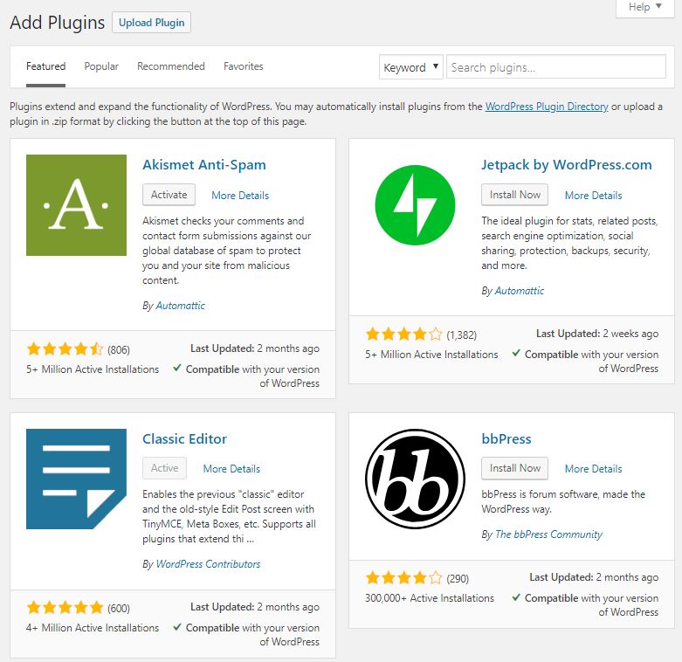The width and height of the screenshot is (682, 662).
Task: Click the Jetpack compatibility checkmark
Action: pos(516,353)
